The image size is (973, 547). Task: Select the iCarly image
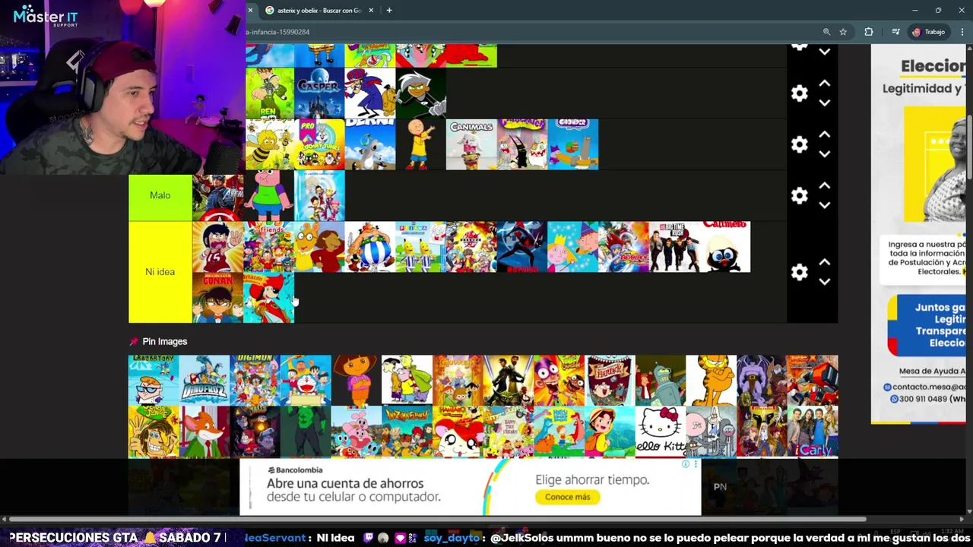tap(813, 432)
